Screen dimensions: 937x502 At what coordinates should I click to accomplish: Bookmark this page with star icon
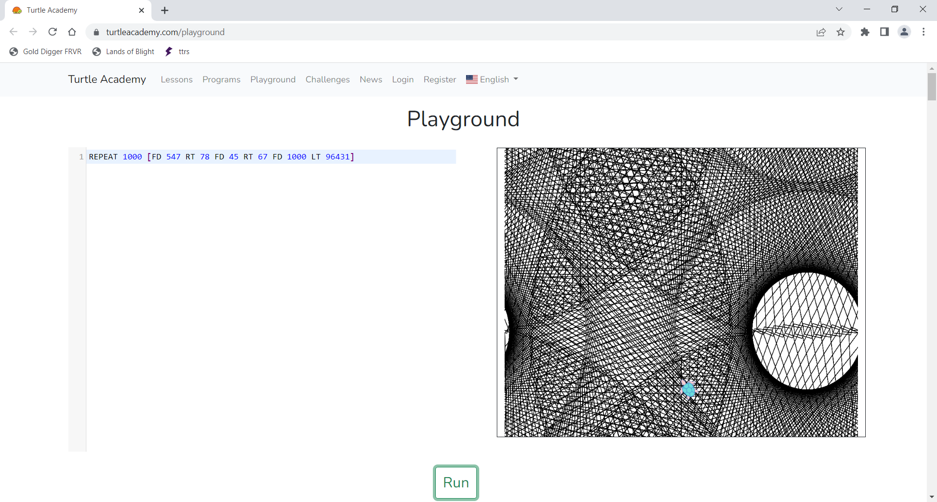(840, 32)
